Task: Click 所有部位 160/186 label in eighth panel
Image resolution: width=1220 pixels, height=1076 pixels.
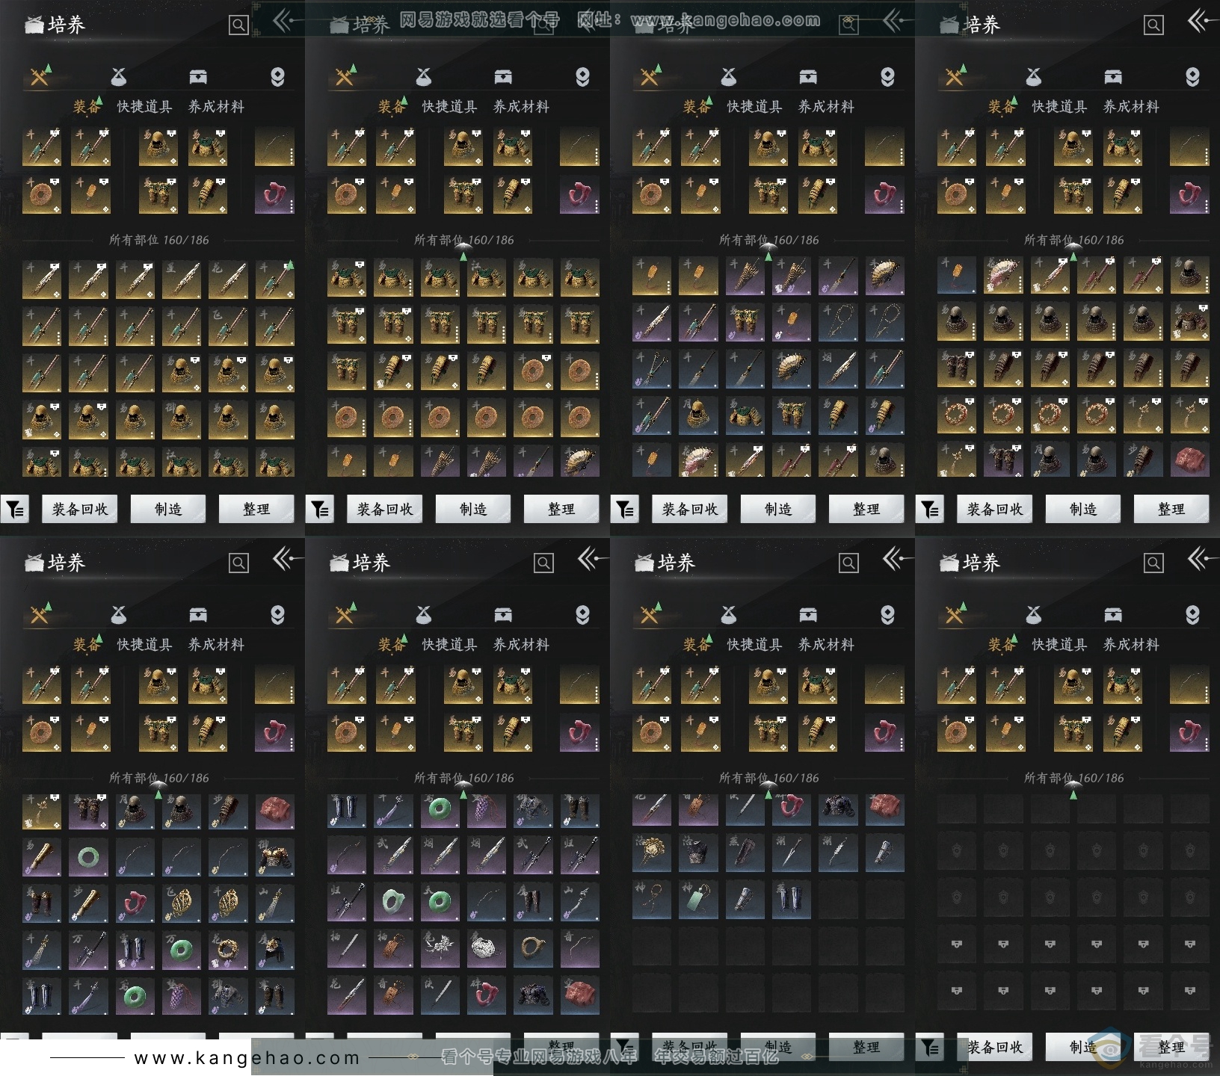Action: pyautogui.click(x=1074, y=778)
